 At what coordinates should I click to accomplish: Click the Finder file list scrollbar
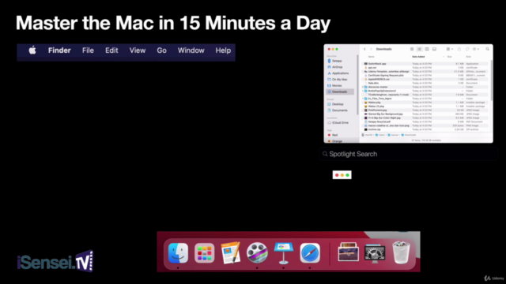(x=492, y=80)
